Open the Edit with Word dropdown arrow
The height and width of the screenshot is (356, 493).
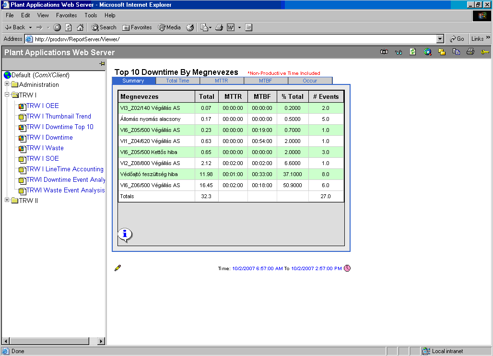point(239,28)
